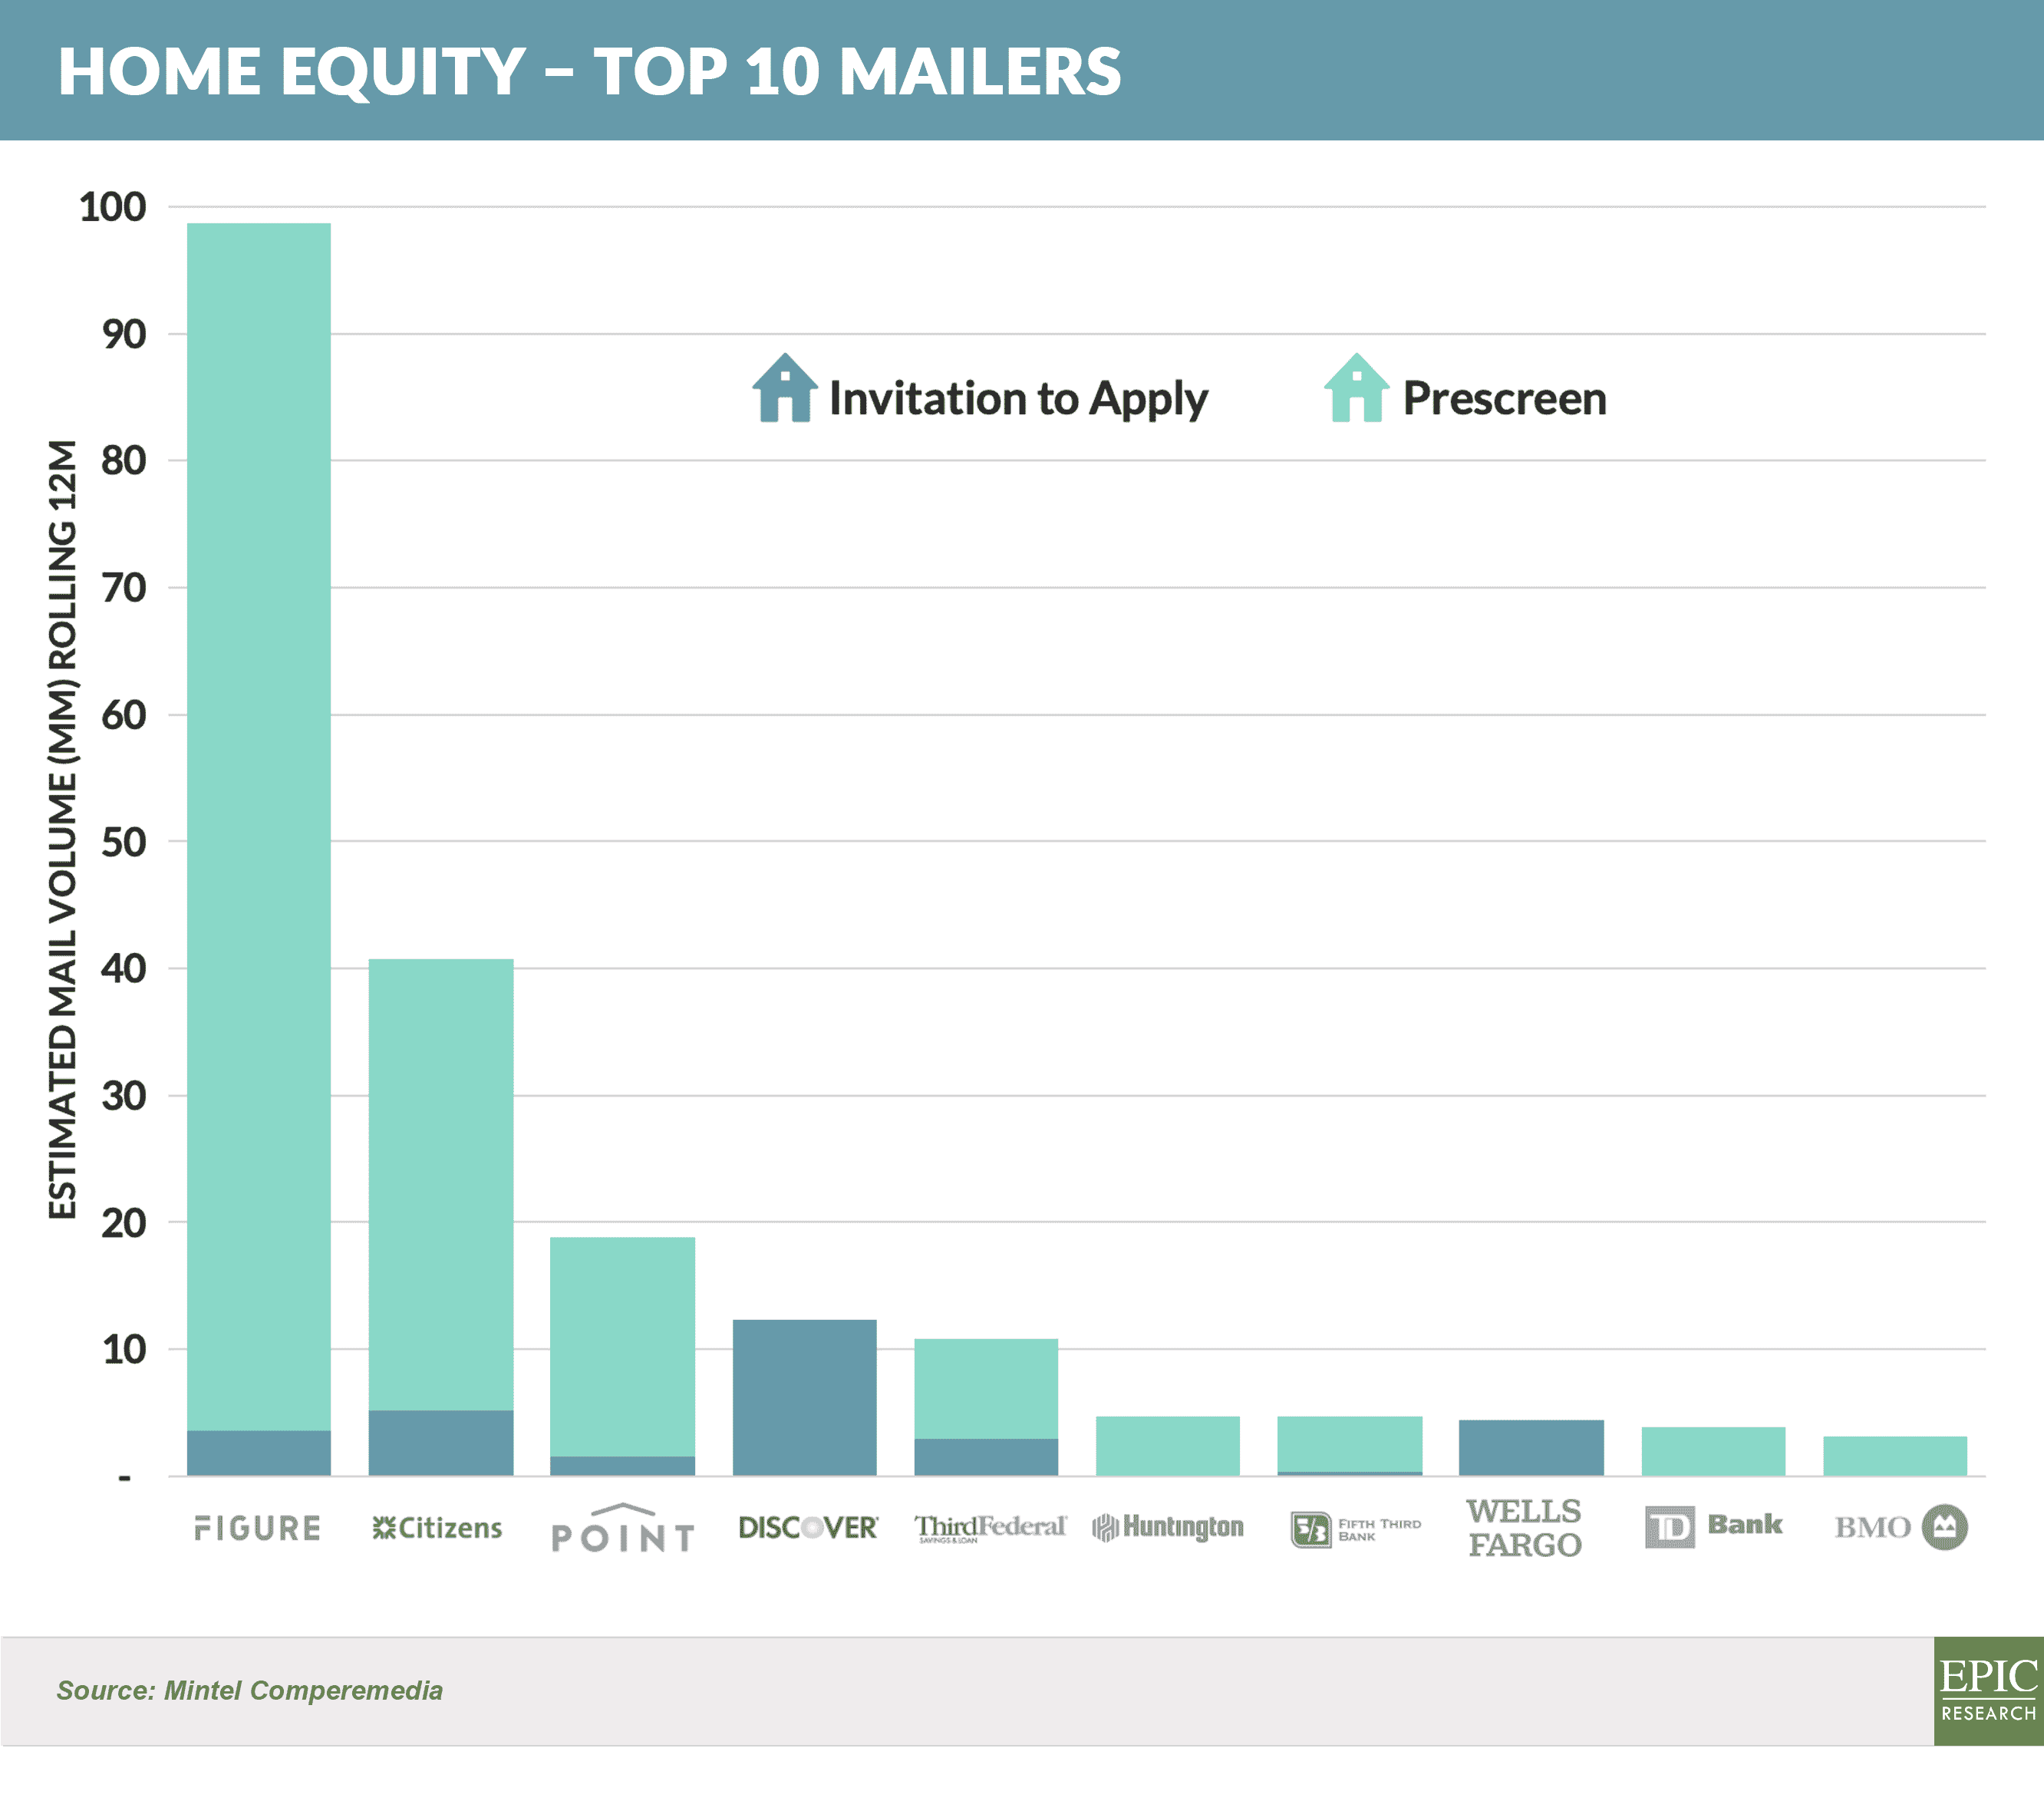Image resolution: width=2044 pixels, height=1801 pixels.
Task: Click the 80 axis value
Action: tap(124, 461)
